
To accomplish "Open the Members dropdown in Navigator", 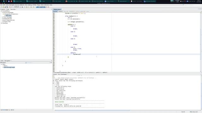I will click(13, 62).
